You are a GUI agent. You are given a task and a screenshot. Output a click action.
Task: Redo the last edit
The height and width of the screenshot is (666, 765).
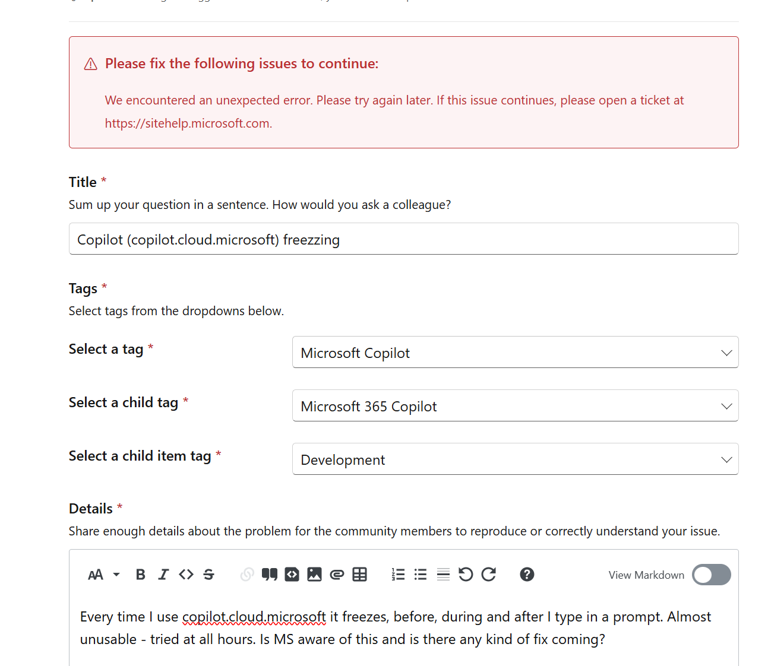(489, 575)
